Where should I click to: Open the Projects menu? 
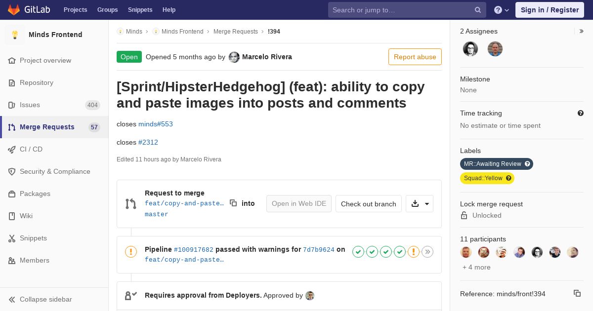[75, 10]
